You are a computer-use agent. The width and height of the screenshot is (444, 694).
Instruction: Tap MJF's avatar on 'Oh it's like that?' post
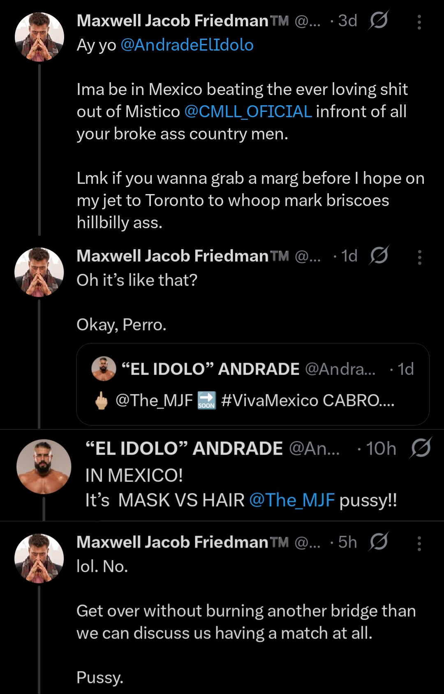tap(39, 272)
